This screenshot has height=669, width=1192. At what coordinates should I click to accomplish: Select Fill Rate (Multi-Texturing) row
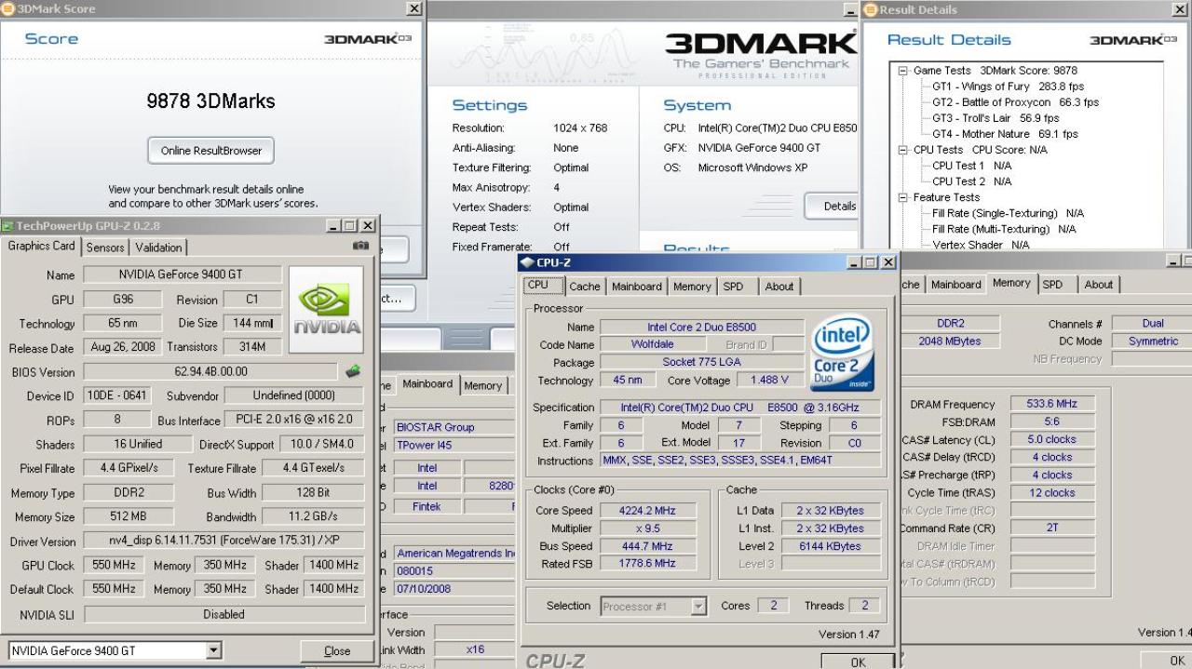coord(1004,229)
